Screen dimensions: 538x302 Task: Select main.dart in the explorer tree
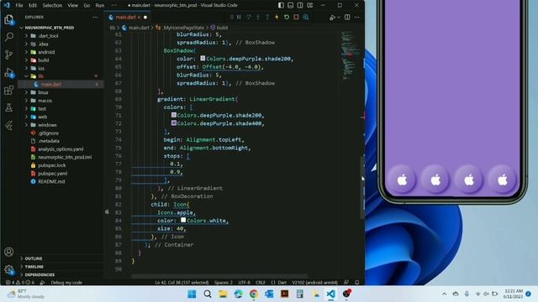coord(50,84)
